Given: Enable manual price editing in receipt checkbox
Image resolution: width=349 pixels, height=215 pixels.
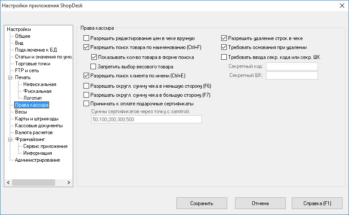Looking at the screenshot, I should 86,38.
